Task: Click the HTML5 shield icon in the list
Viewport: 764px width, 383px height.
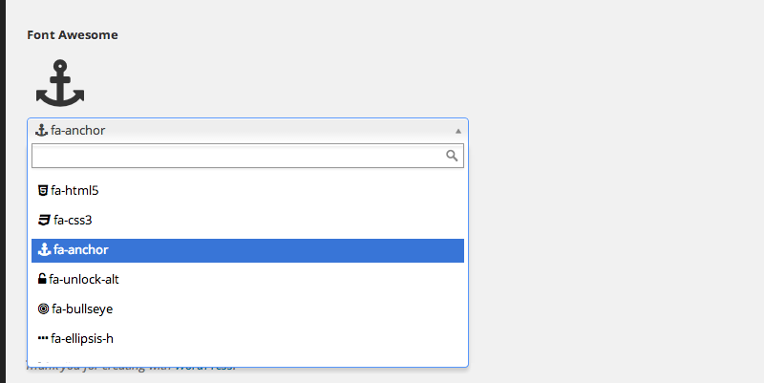Action: [43, 190]
